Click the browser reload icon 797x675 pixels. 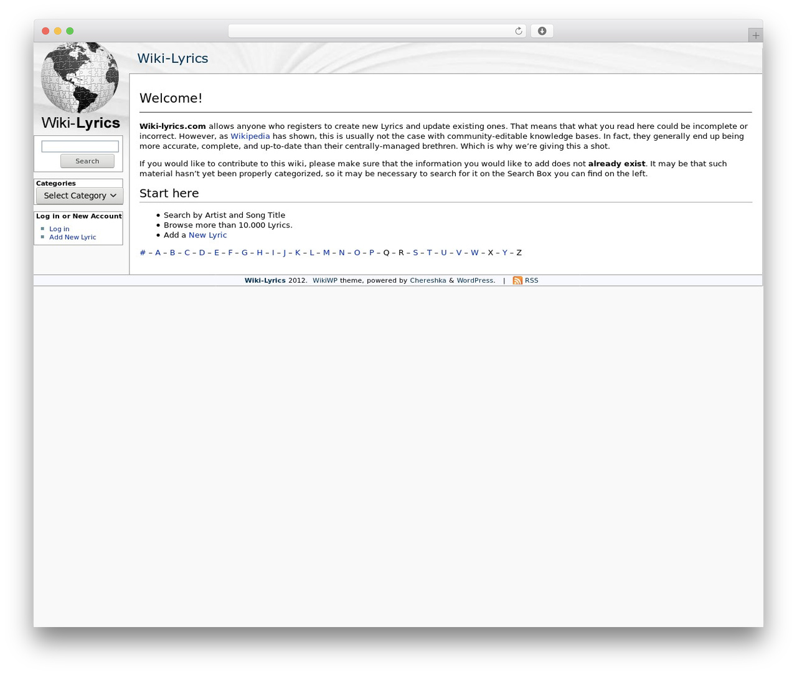point(518,31)
